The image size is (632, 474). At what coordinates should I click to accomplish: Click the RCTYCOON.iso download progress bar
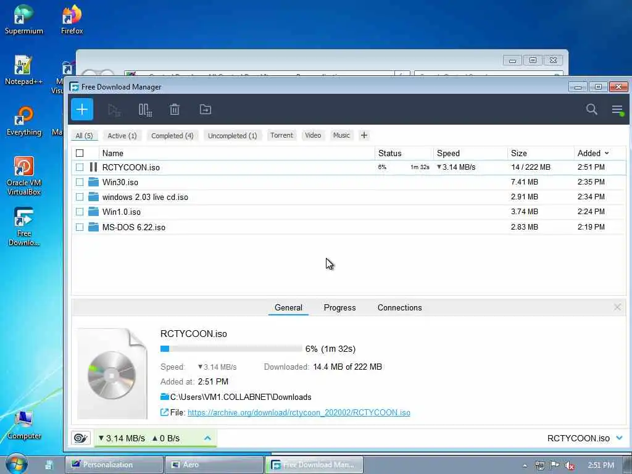pos(231,349)
